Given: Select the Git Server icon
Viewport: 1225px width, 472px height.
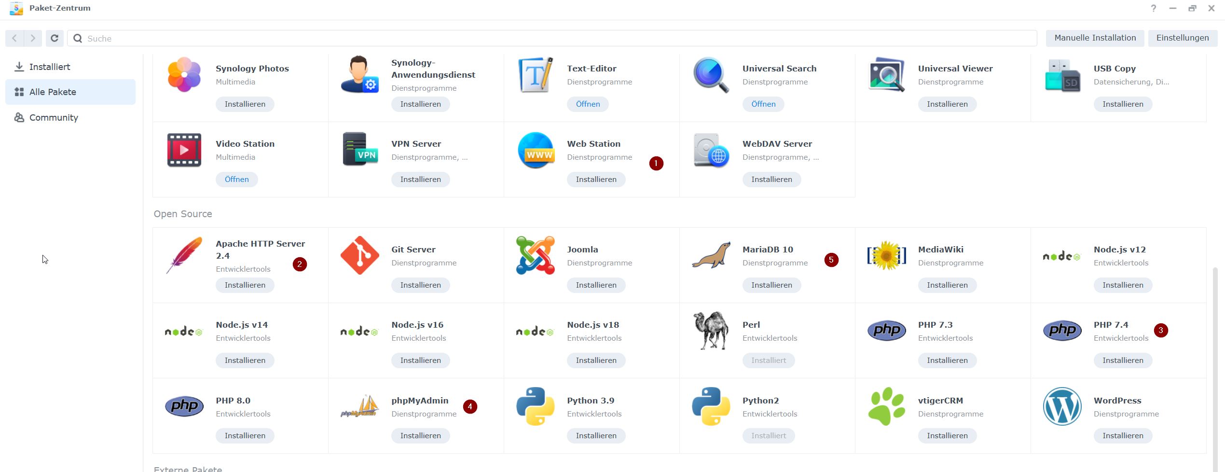Looking at the screenshot, I should pos(359,255).
